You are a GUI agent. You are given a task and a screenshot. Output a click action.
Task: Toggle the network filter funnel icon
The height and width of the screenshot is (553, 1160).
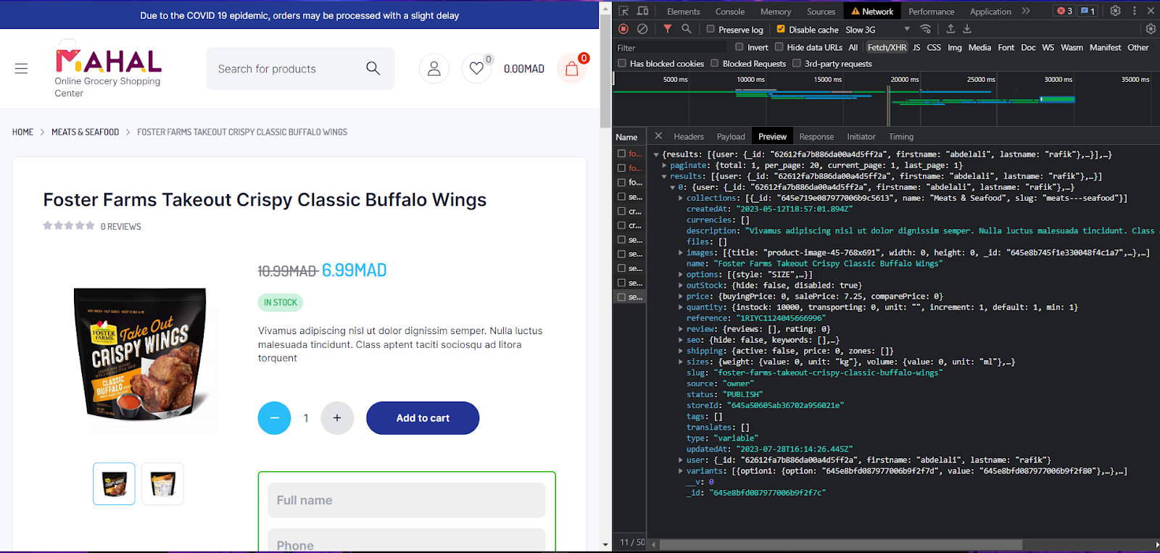click(668, 29)
